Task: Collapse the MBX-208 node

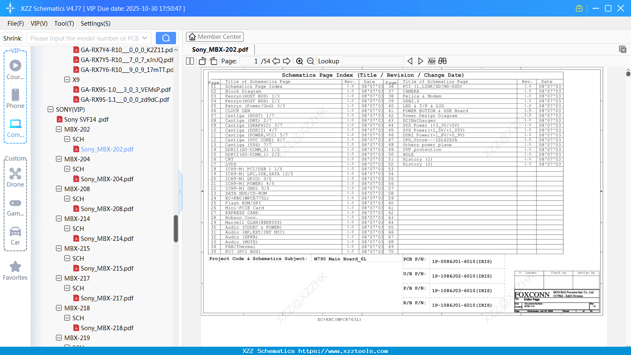Action: [x=59, y=189]
